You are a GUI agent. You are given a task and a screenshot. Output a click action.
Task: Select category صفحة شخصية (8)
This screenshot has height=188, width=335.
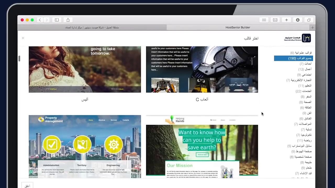(x=301, y=157)
